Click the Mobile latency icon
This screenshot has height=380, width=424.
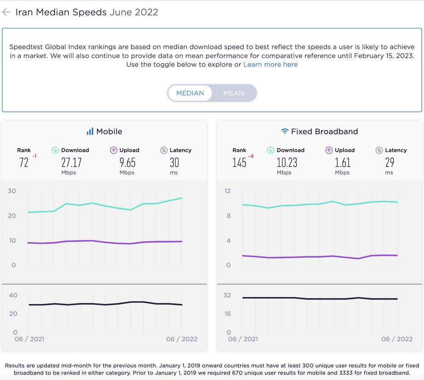point(164,150)
